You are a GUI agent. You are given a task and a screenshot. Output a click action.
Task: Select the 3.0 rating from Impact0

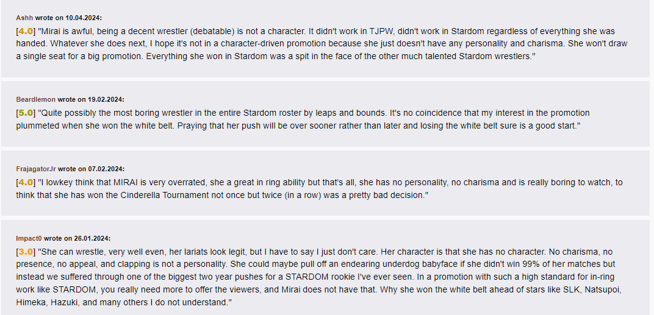click(x=26, y=252)
